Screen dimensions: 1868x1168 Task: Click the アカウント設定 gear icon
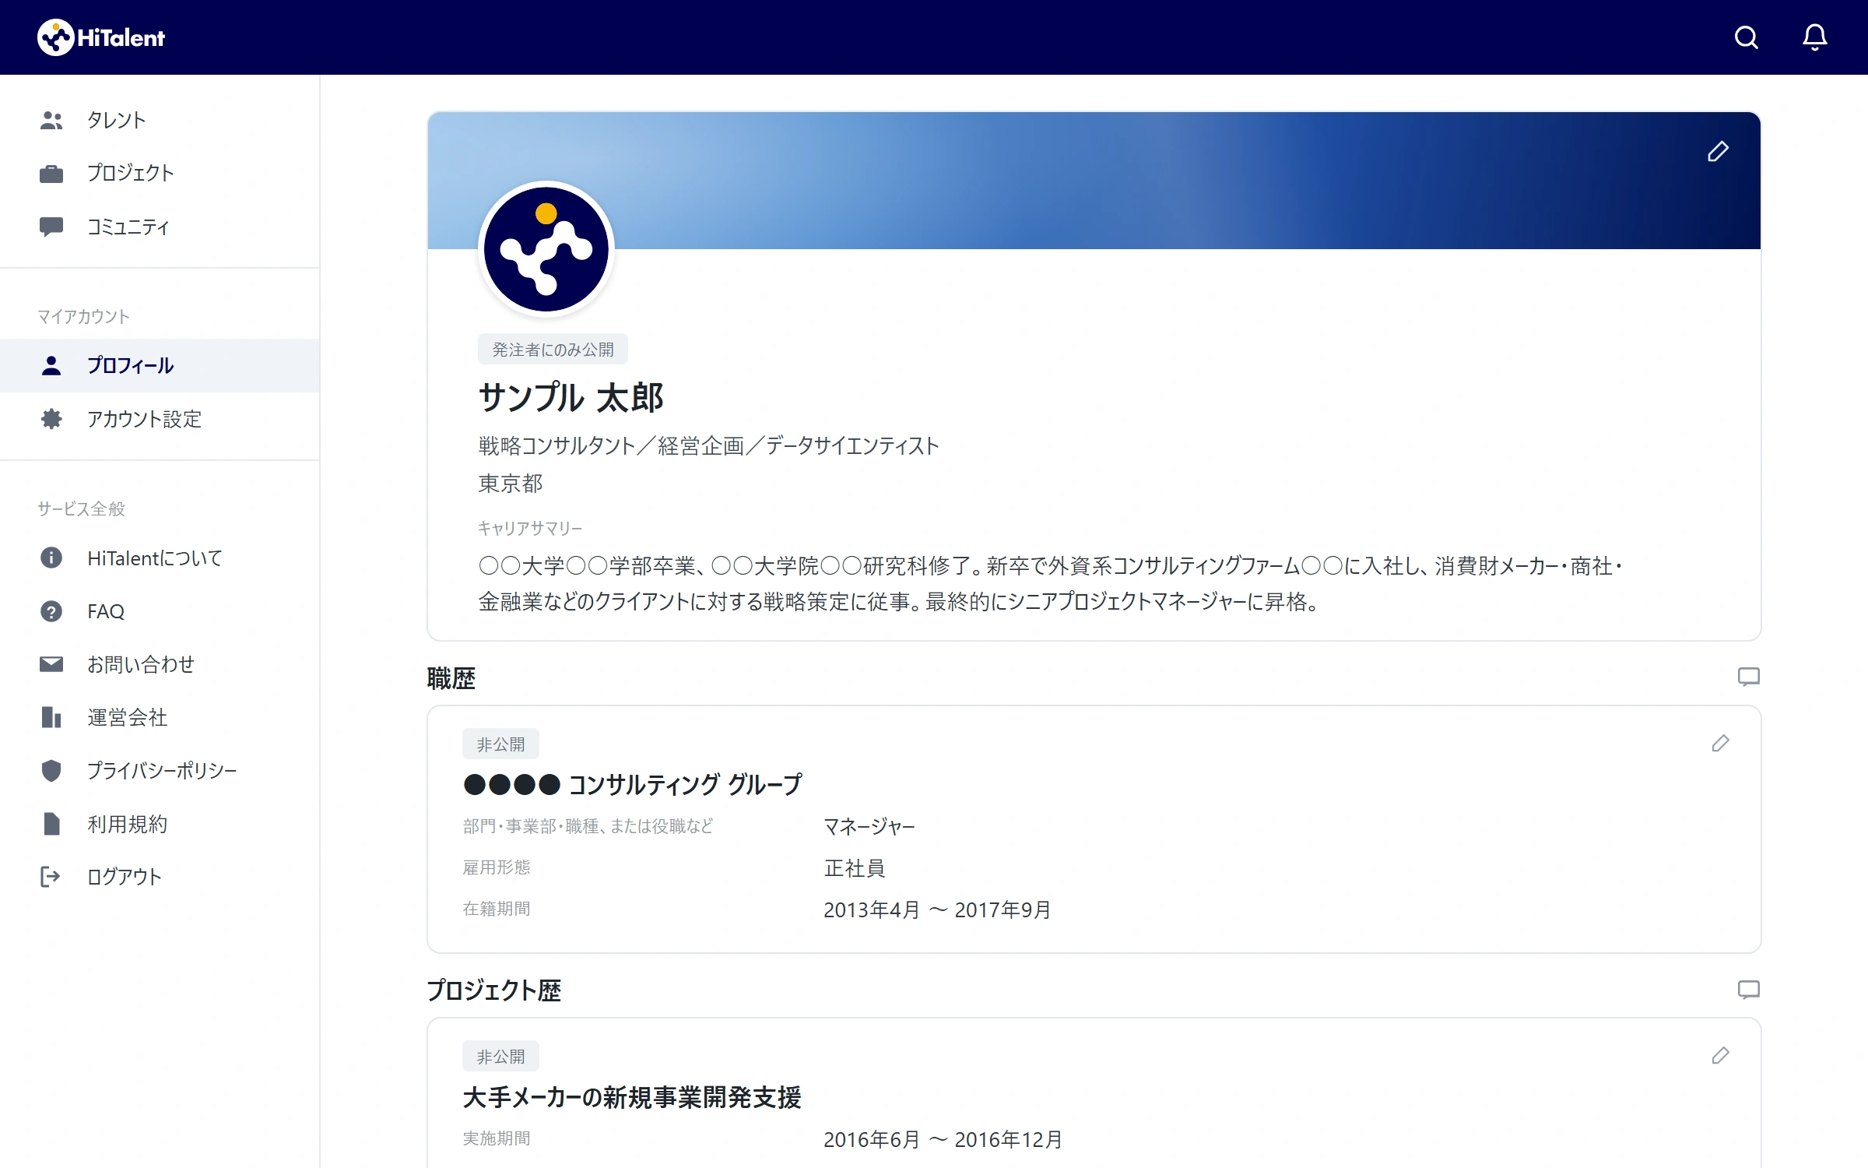(x=51, y=419)
